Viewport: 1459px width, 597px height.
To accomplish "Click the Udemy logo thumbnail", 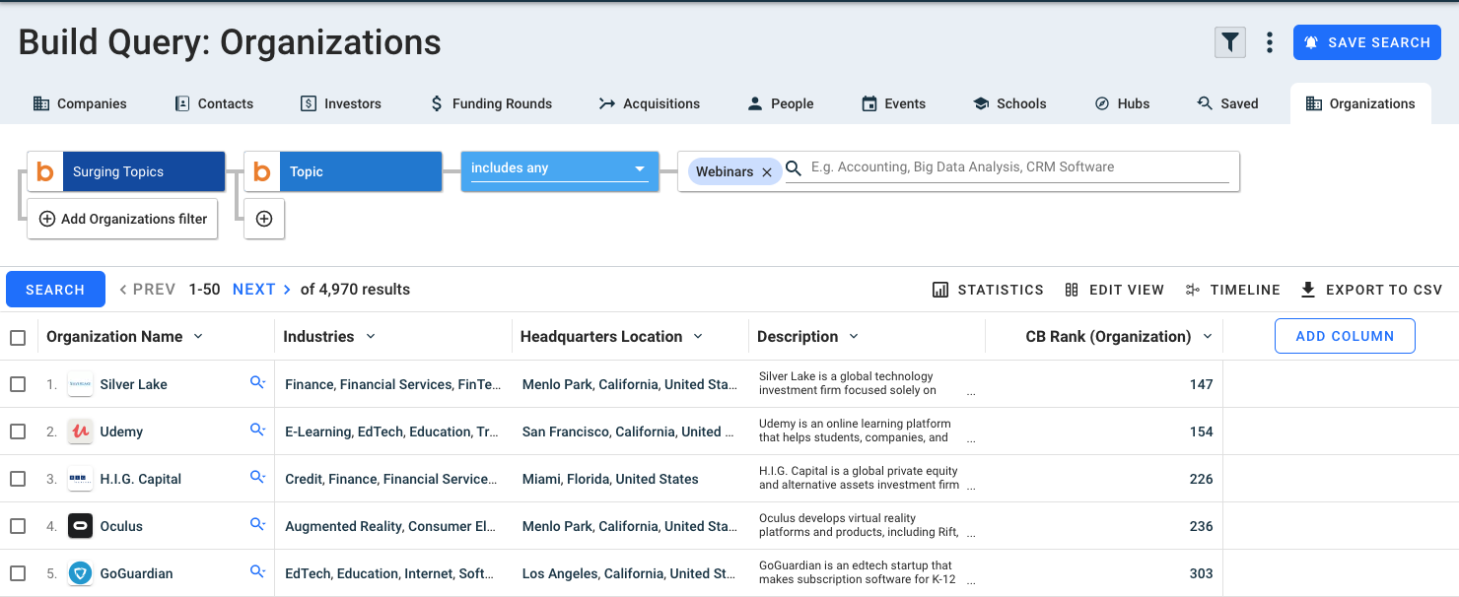I will click(80, 431).
